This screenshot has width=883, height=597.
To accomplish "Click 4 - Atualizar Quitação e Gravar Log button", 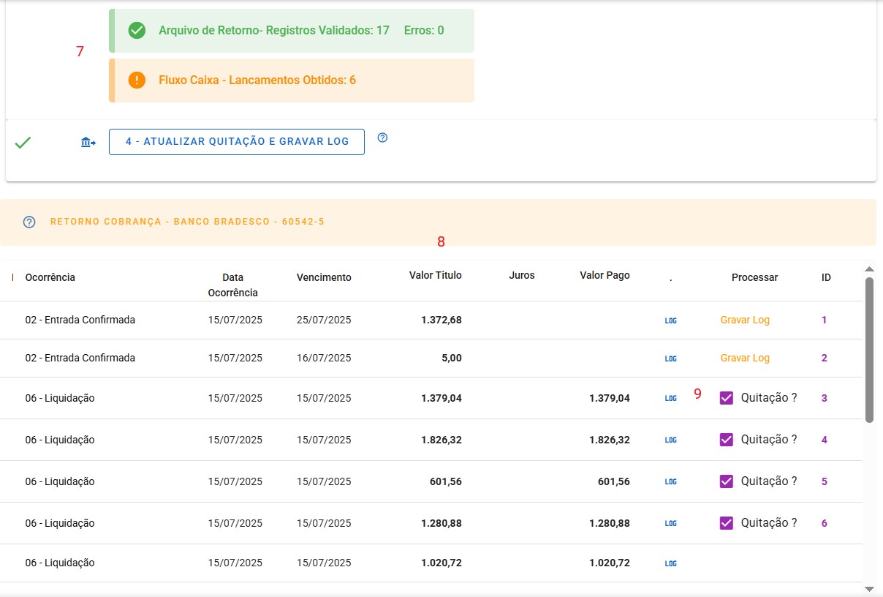I will tap(237, 142).
